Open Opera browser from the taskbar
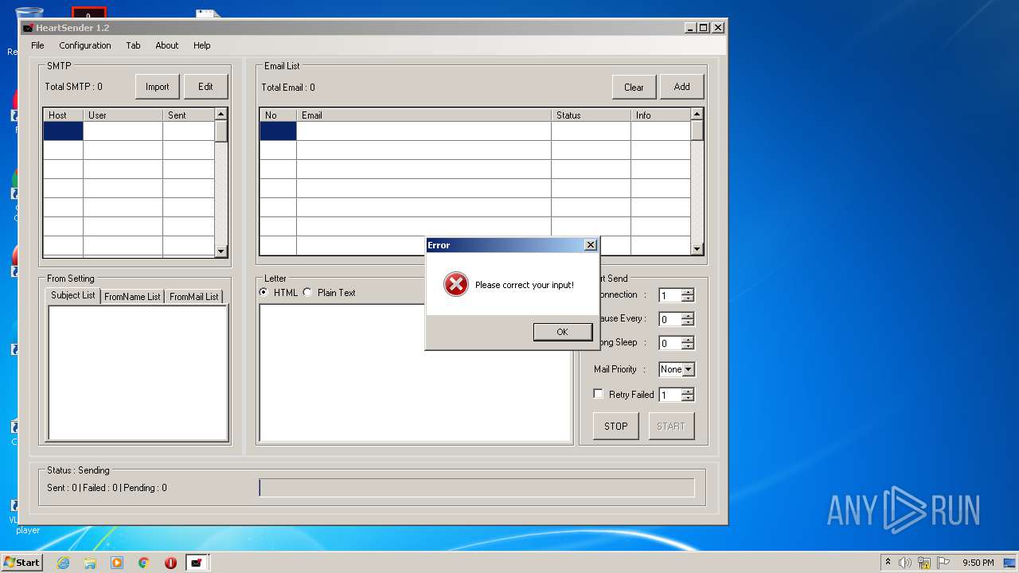Screen dimensions: 1019x573 [170, 563]
